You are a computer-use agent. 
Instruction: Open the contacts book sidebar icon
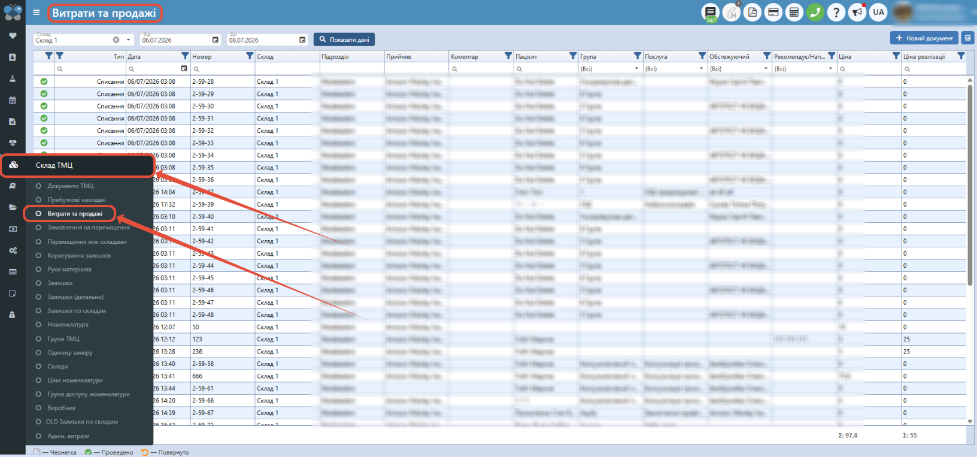(x=13, y=57)
